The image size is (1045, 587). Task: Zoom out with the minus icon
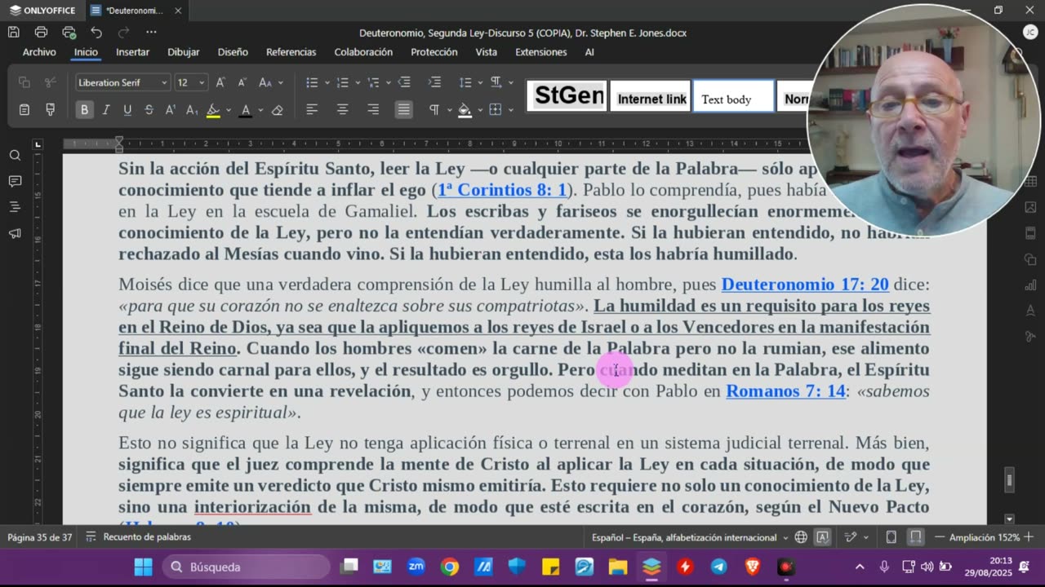(x=940, y=537)
